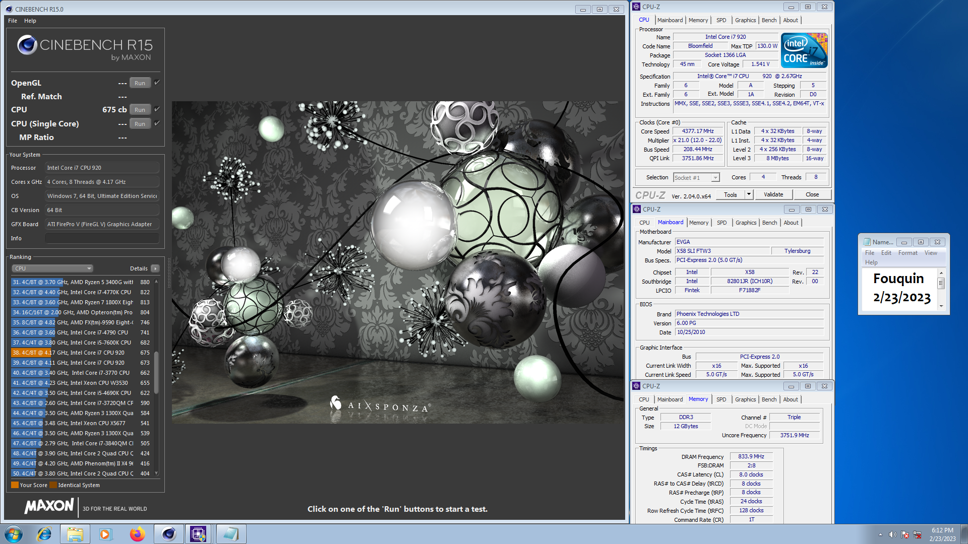
Task: Open ranking Details arrow button
Action: click(155, 268)
